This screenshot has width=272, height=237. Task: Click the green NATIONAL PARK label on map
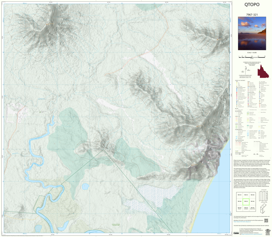coord(116,225)
